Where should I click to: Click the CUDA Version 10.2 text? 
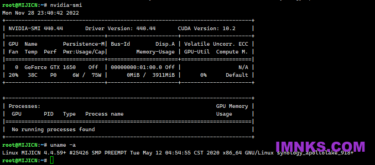[206, 28]
